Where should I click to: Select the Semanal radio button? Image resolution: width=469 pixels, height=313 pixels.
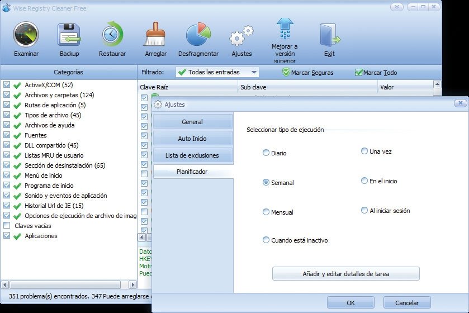[266, 182]
